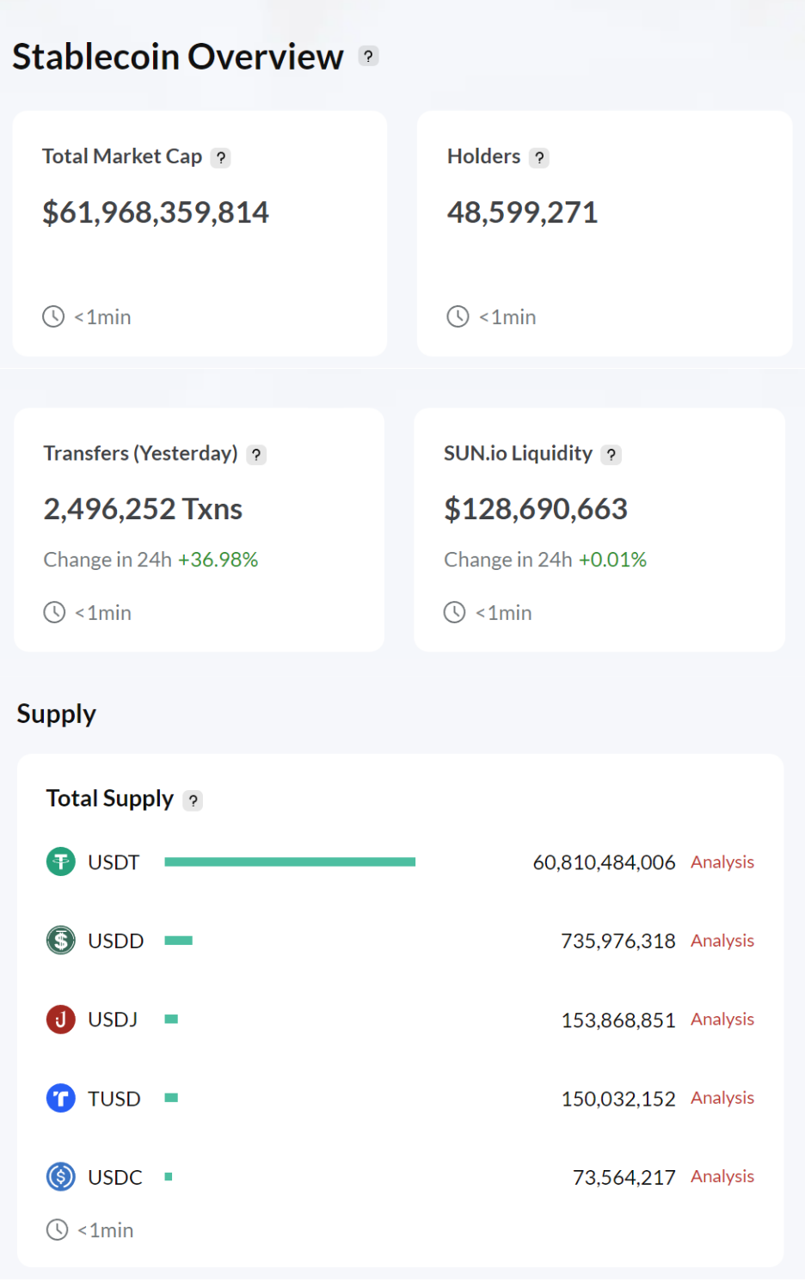Screen dimensions: 805x1281
Task: Click the USDT Tether coin icon
Action: [x=61, y=861]
